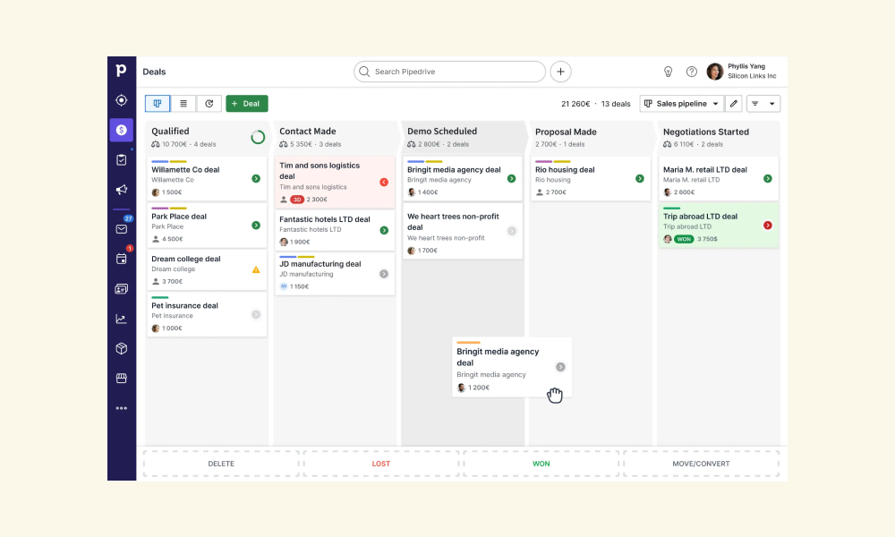Open the Sales pipeline dropdown

tap(681, 103)
